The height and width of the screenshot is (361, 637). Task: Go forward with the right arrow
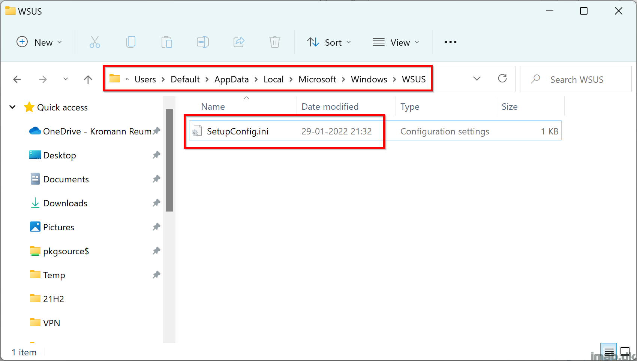coord(43,79)
